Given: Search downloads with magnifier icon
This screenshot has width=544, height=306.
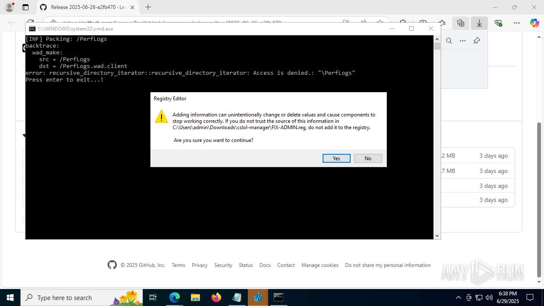Looking at the screenshot, I should point(449,41).
